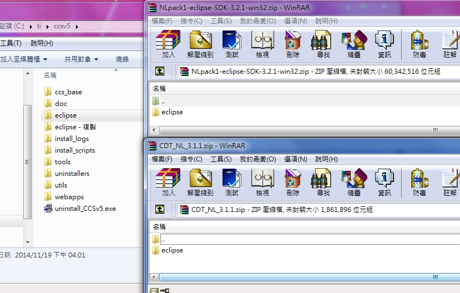
Task: Click Find (尋找) icon in NLpack1 WinRAR window
Action: click(323, 44)
